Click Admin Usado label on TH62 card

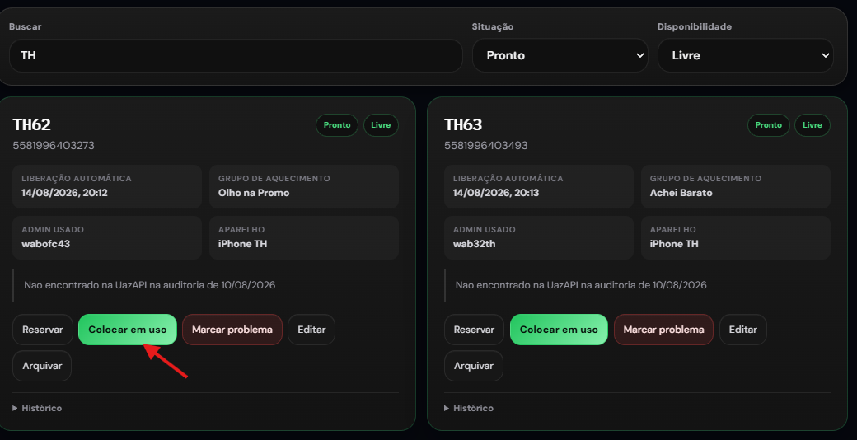click(x=53, y=230)
